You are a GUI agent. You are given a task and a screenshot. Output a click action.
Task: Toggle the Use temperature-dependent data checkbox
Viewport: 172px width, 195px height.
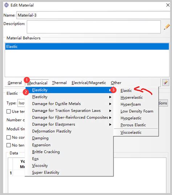8,111
